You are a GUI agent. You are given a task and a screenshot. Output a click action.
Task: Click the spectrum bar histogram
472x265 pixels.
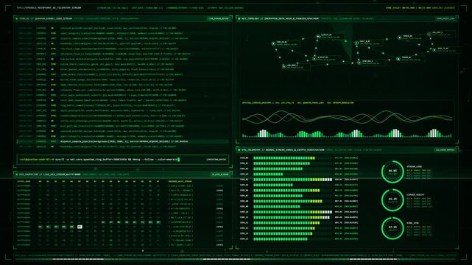(347, 133)
